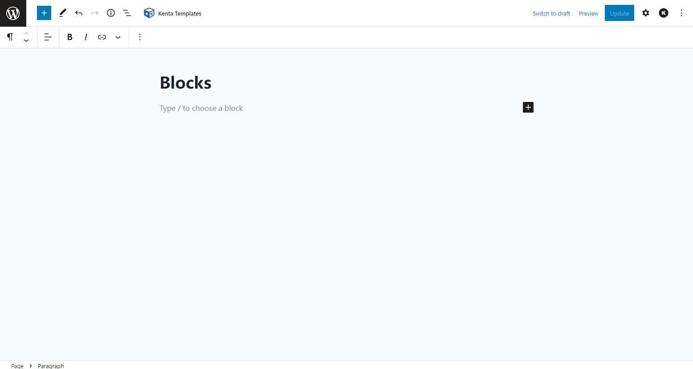Screen dimensions: 693x369
Task: Apply Italic formatting in the block toolbar
Action: tap(86, 37)
